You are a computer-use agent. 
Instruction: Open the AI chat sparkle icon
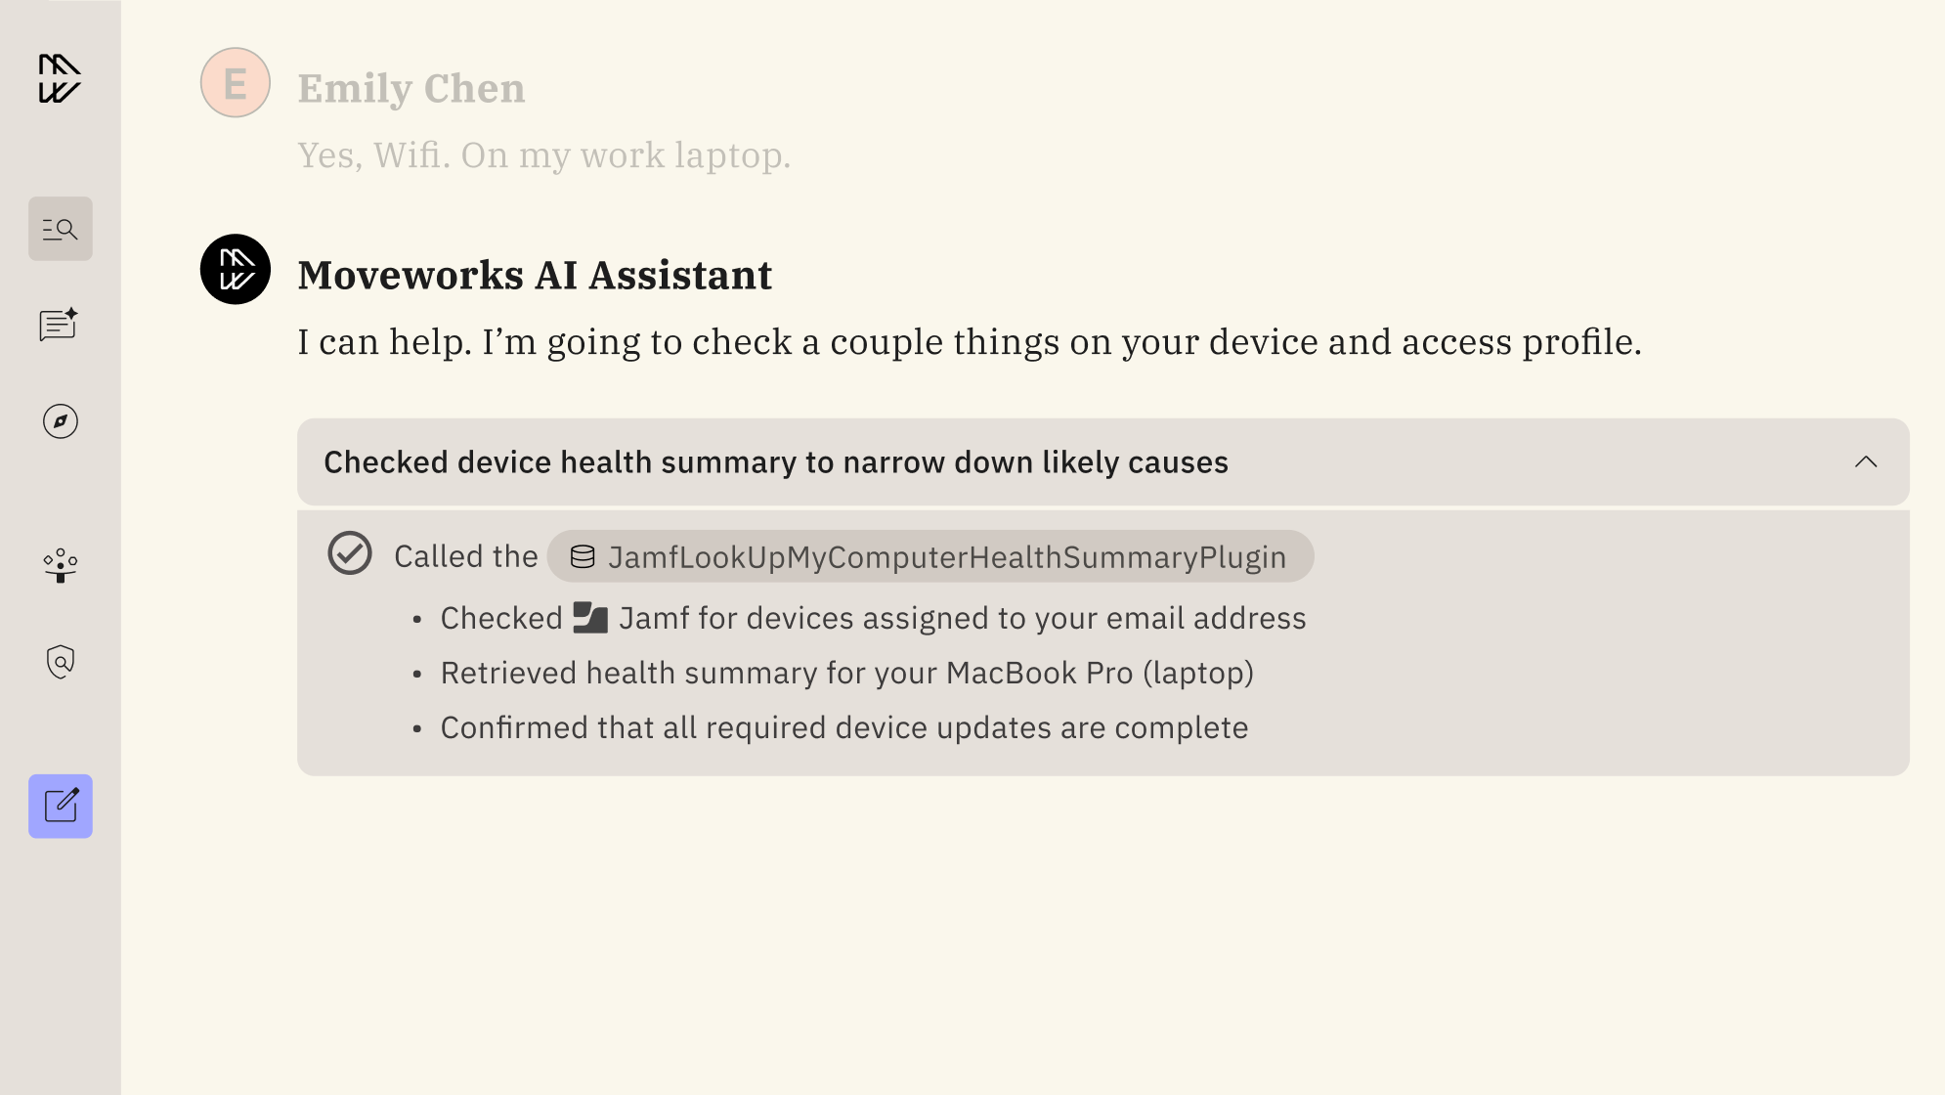click(60, 325)
